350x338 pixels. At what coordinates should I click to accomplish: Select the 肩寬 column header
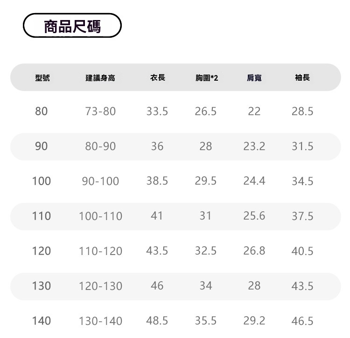pos(254,78)
